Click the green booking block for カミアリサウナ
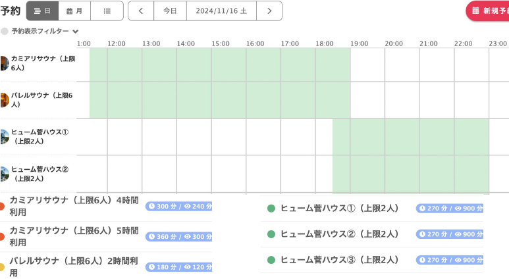 coord(220,64)
